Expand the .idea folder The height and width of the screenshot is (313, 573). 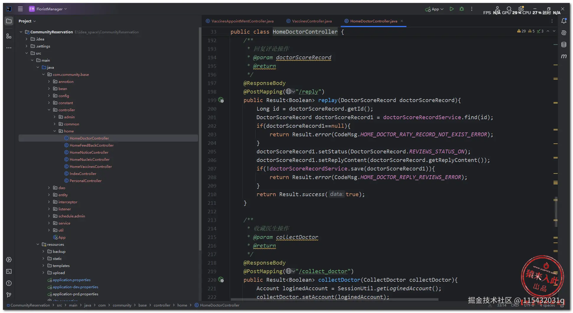(x=27, y=39)
